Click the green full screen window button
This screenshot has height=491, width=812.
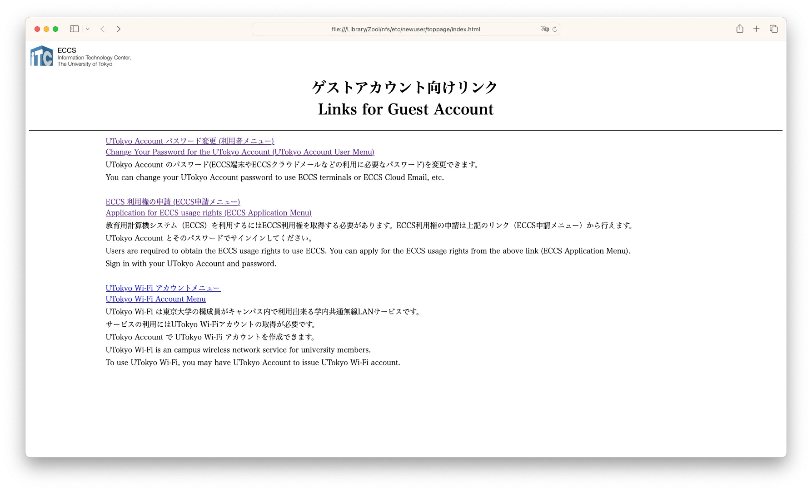[55, 29]
